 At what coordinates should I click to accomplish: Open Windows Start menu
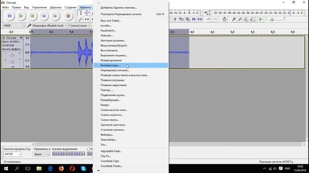[x=6, y=169]
